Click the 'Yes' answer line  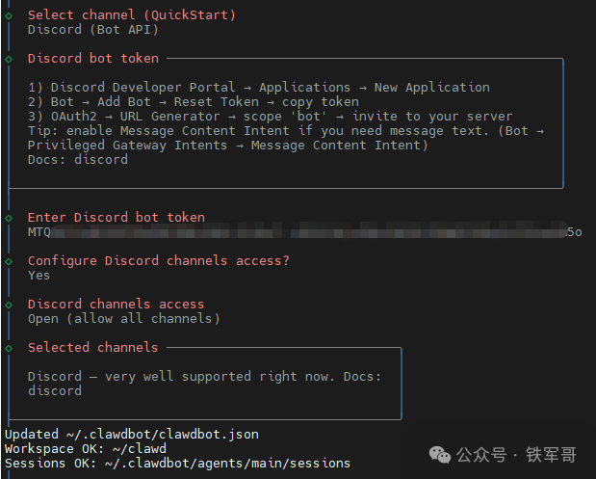click(x=39, y=276)
